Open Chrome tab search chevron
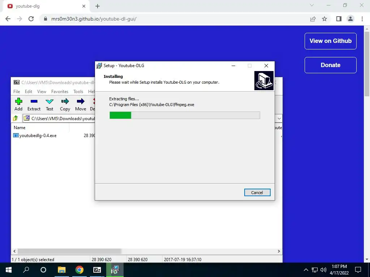This screenshot has width=370, height=277. pyautogui.click(x=312, y=5)
